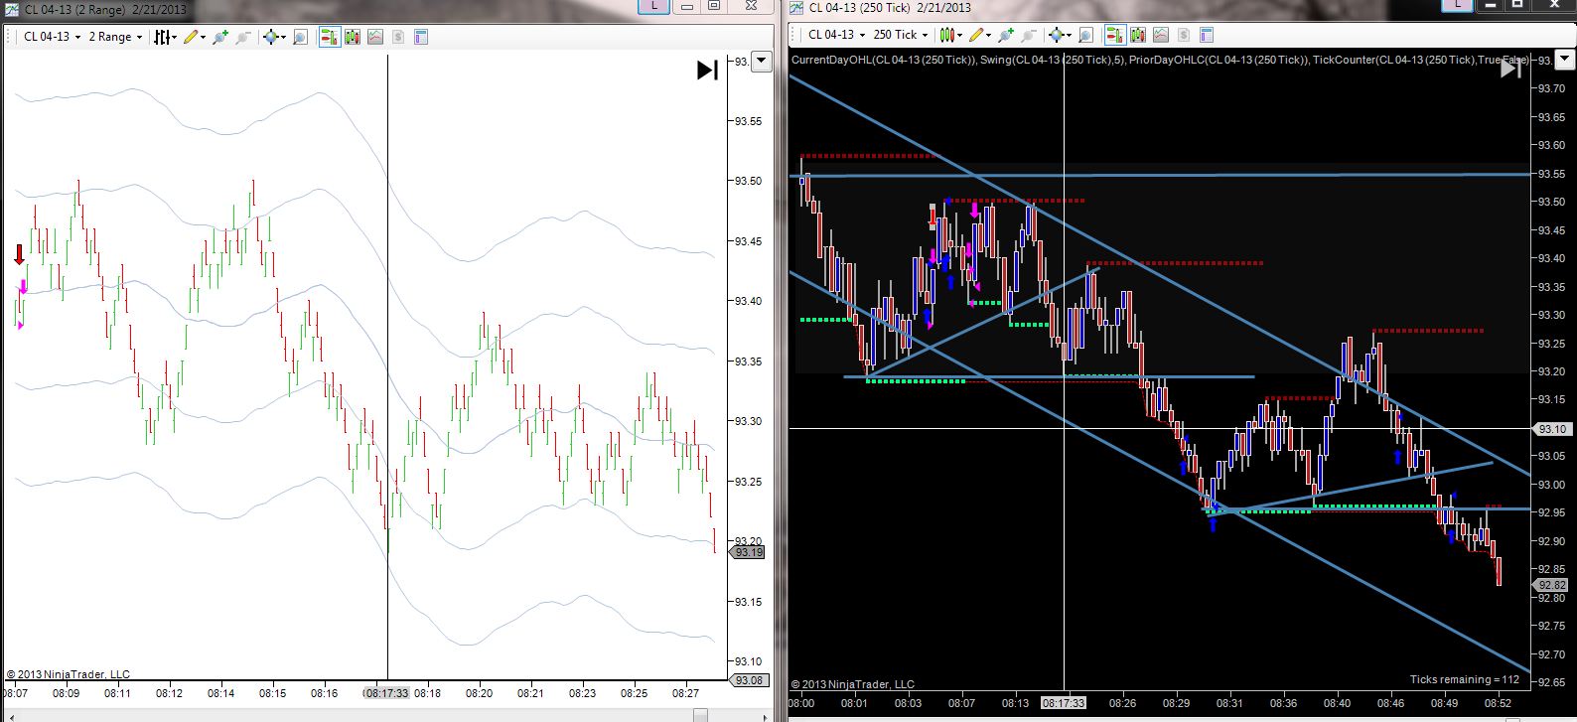Viewport: 1577px width, 722px height.
Task: Click the strategies dollar icon in 2 Range window
Action: [398, 37]
